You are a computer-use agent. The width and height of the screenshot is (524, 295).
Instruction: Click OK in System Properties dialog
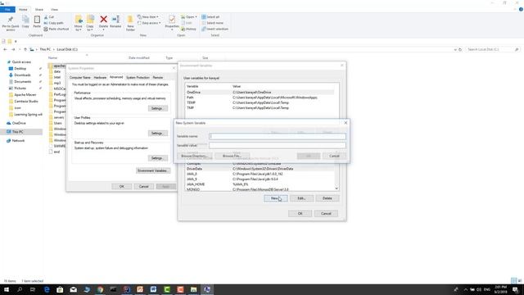click(122, 187)
